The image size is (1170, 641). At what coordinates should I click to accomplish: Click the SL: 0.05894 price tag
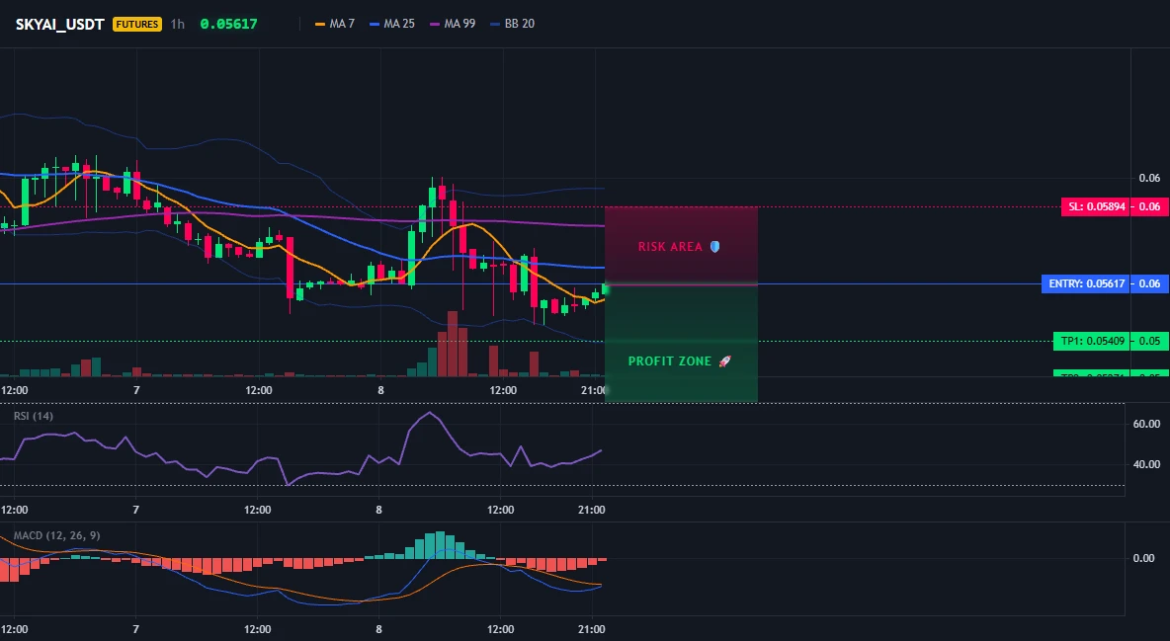(1095, 206)
